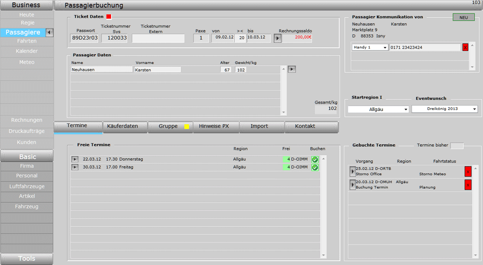The height and width of the screenshot is (265, 483).
Task: Click arrow button right of passenger data row
Action: click(291, 70)
